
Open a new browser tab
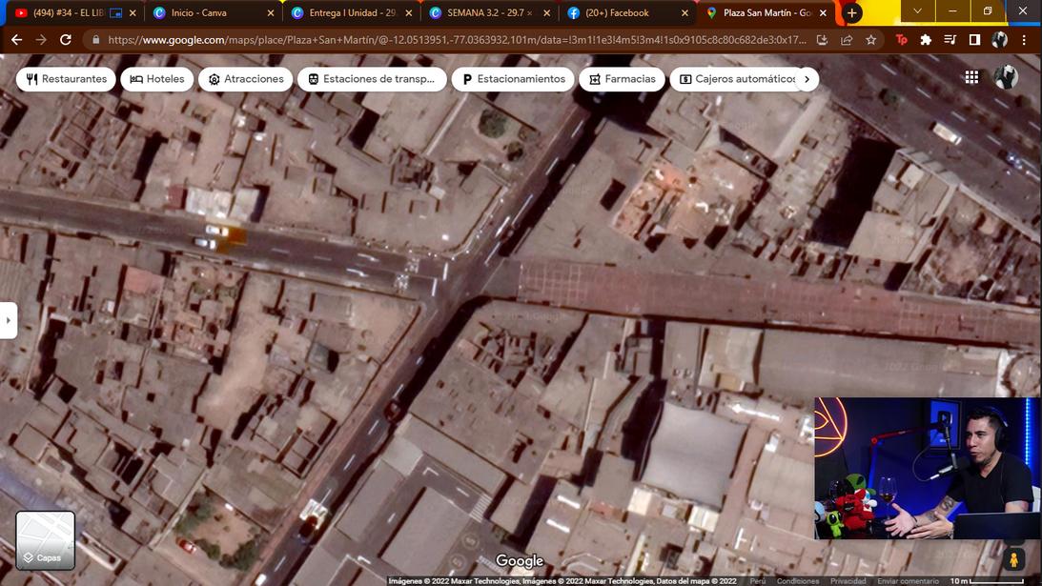[x=851, y=12]
